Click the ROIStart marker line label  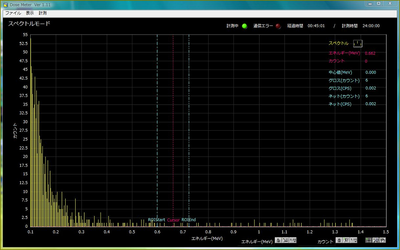coord(156,220)
